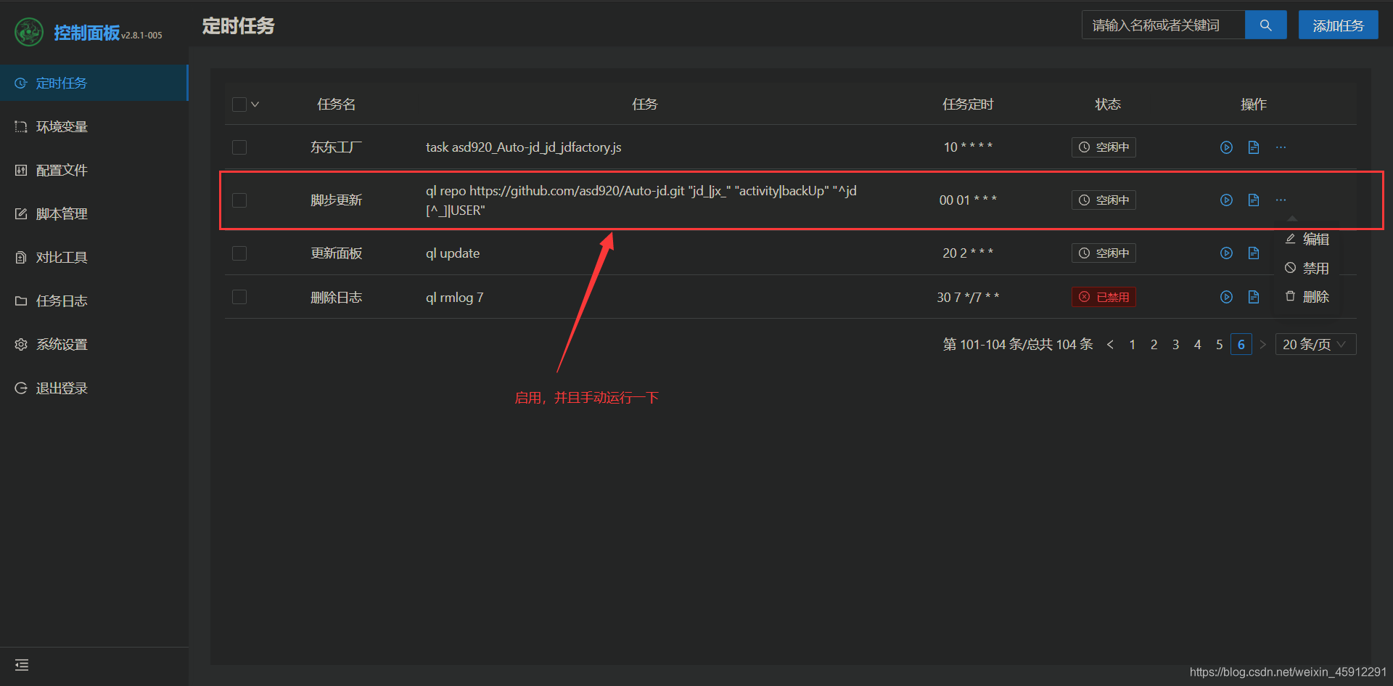View log of 脚步更新 task
This screenshot has height=686, width=1393.
click(x=1253, y=200)
